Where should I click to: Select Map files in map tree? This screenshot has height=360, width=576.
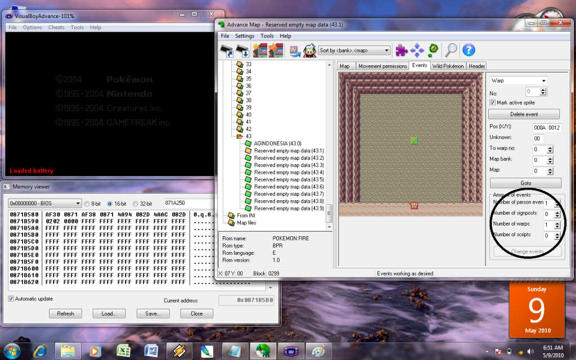click(246, 223)
